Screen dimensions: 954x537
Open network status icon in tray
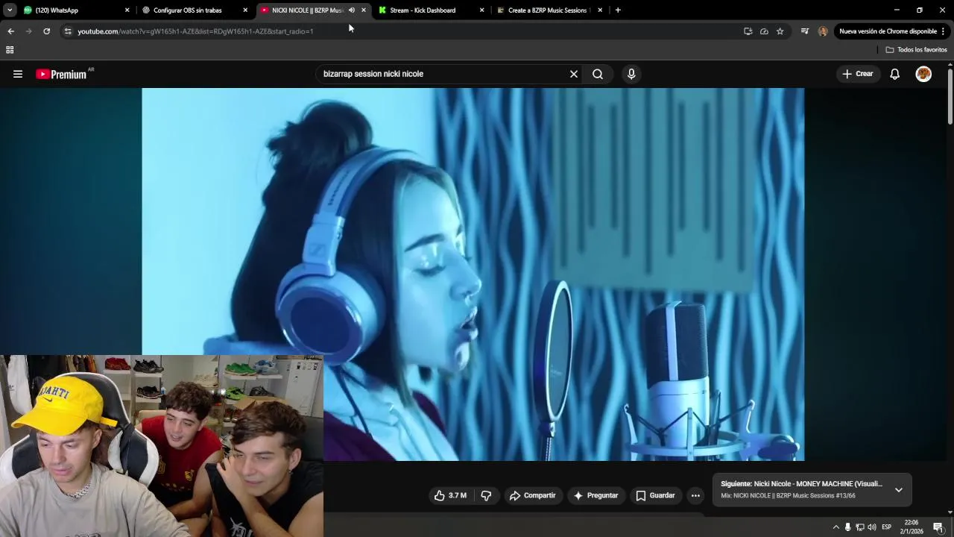point(859,527)
